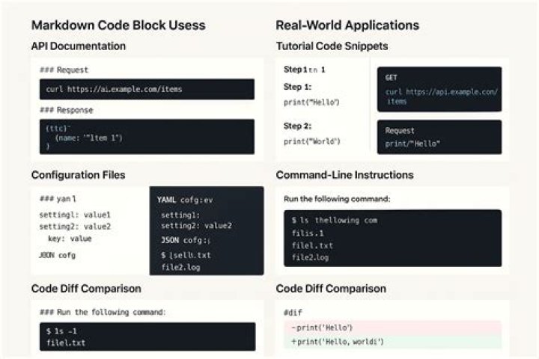Select the "Real-World Applications" heading
This screenshot has width=539, height=359.
click(347, 25)
